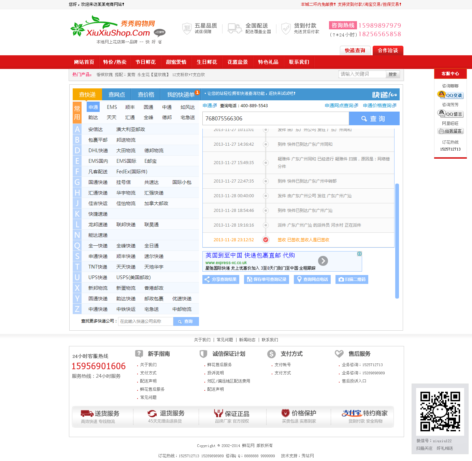Image resolution: width=472 pixels, height=461 pixels.
Task: Jump to letter G courier group
Action: point(77,182)
